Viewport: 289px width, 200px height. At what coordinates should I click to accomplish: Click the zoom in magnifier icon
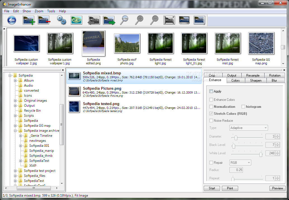click(x=139, y=20)
